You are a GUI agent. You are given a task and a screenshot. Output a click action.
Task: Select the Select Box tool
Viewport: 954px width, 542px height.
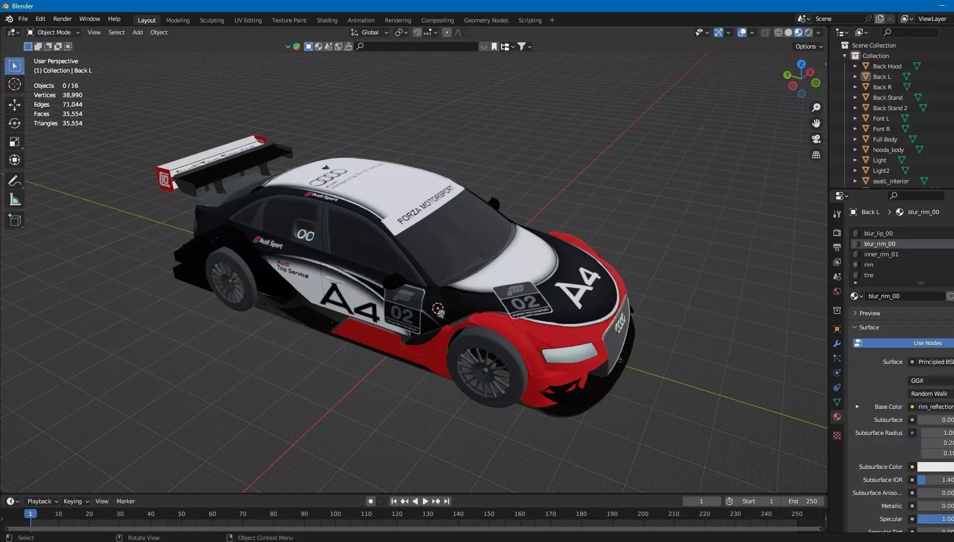pos(15,66)
